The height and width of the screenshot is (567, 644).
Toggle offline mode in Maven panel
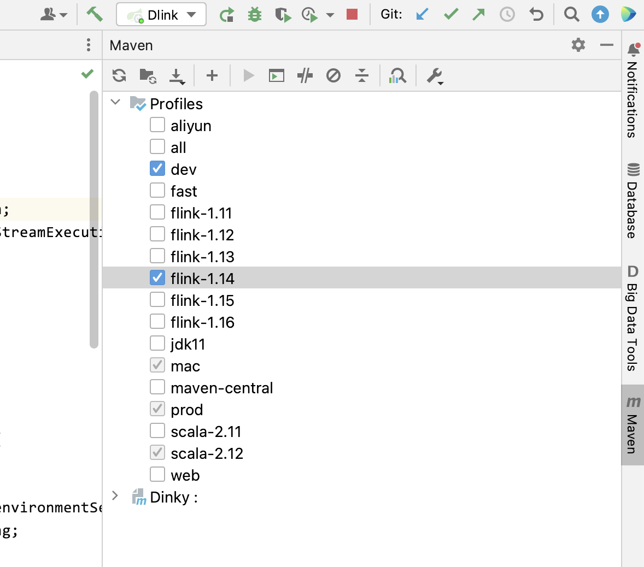click(x=333, y=75)
